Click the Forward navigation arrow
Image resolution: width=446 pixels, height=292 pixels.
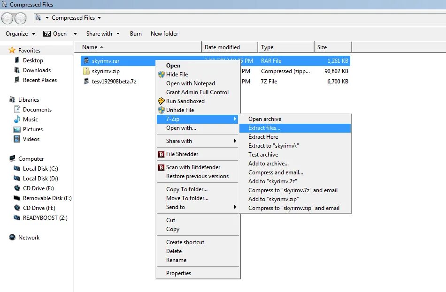(x=21, y=18)
